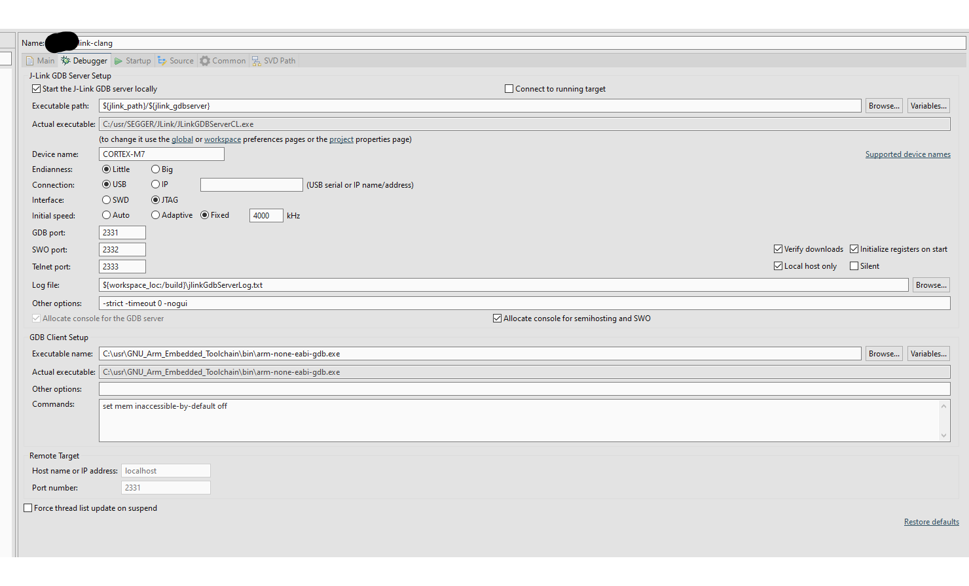Click the Common tab's gear icon
The image size is (969, 586).
coord(206,60)
